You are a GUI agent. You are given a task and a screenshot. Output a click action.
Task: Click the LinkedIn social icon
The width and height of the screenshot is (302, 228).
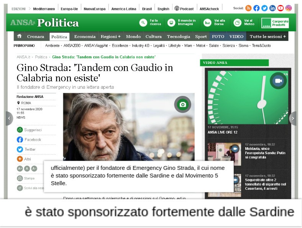point(272,8)
